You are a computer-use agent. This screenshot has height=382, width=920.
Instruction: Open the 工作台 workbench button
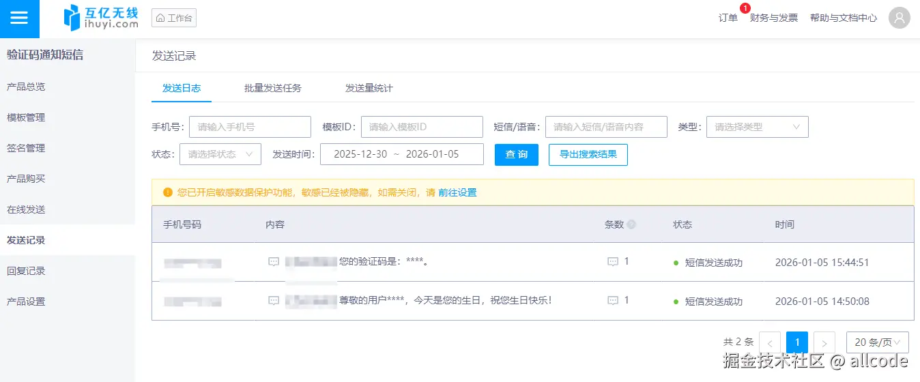[174, 18]
